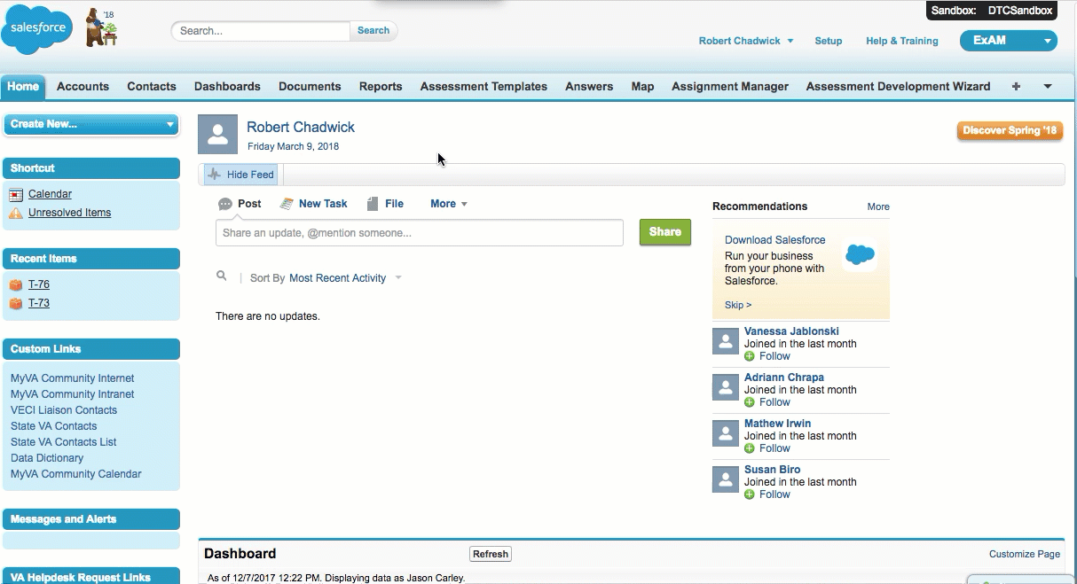Screen dimensions: 1077x584
Task: Click the Unresolved Items warning icon
Action: point(16,213)
